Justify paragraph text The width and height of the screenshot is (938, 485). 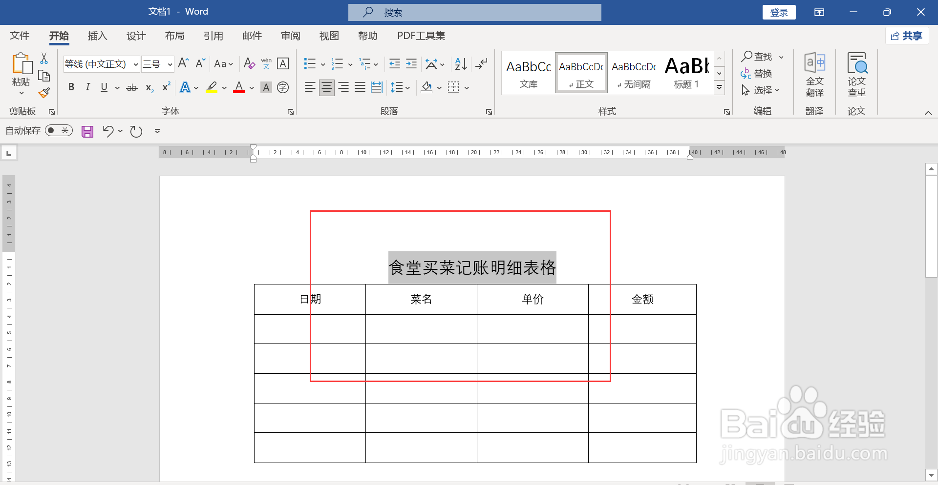[360, 87]
